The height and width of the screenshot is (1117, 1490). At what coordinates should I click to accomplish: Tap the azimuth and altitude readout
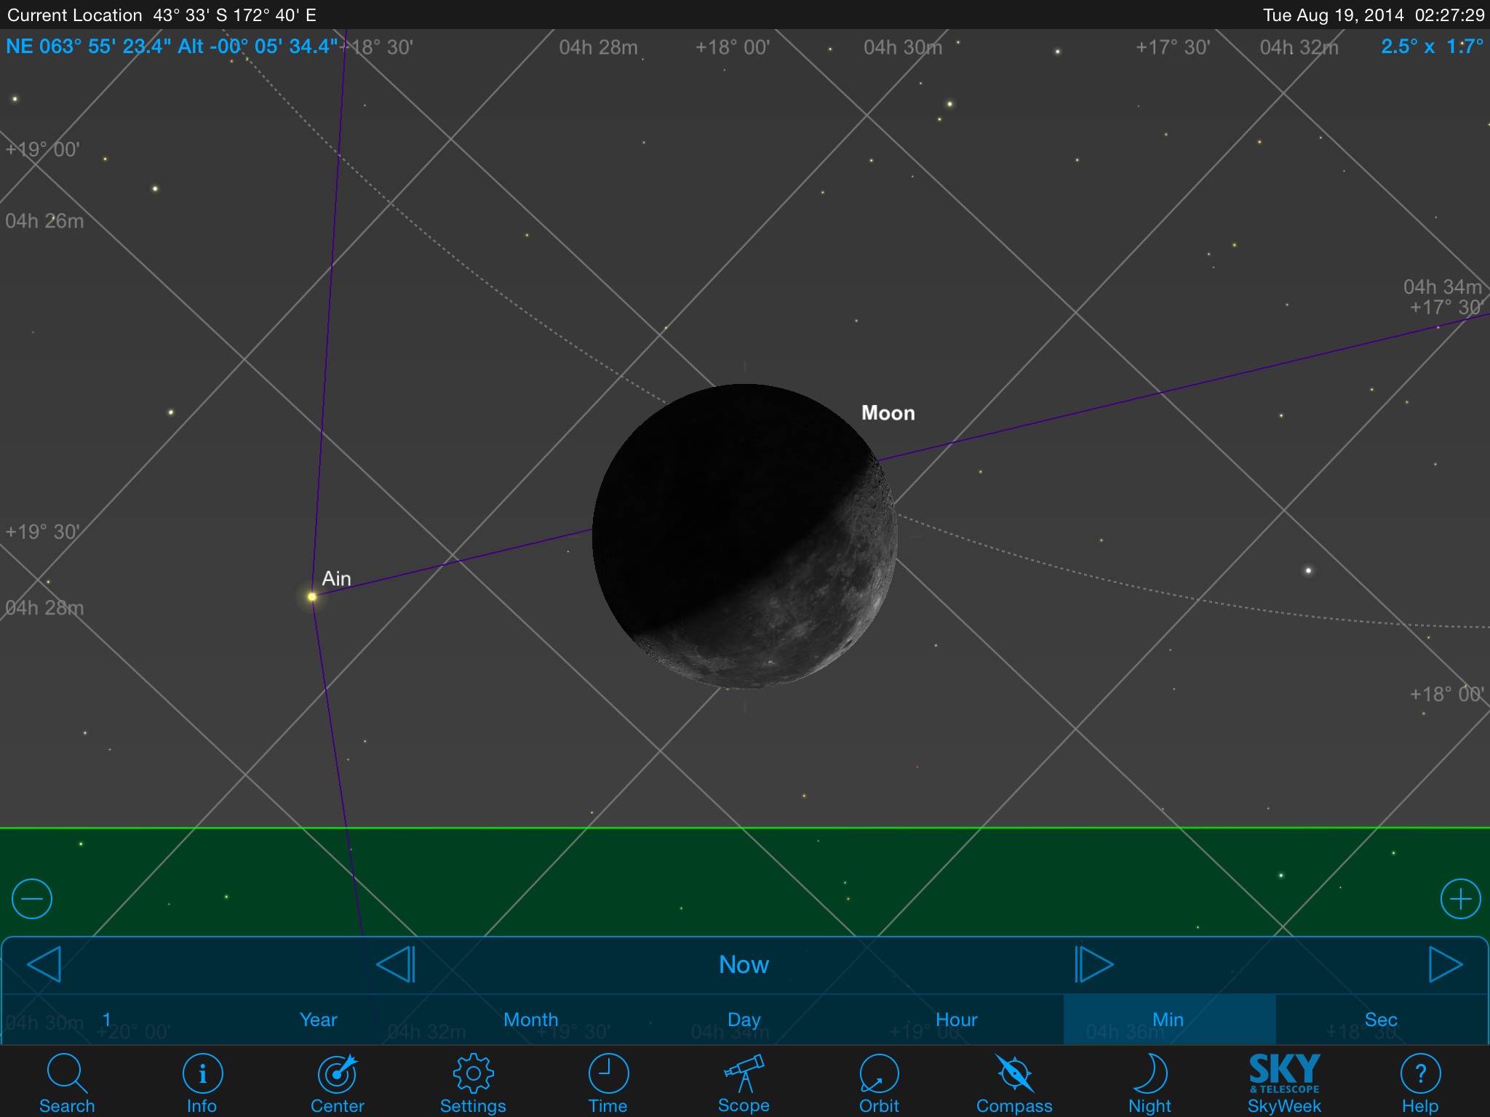(x=172, y=47)
